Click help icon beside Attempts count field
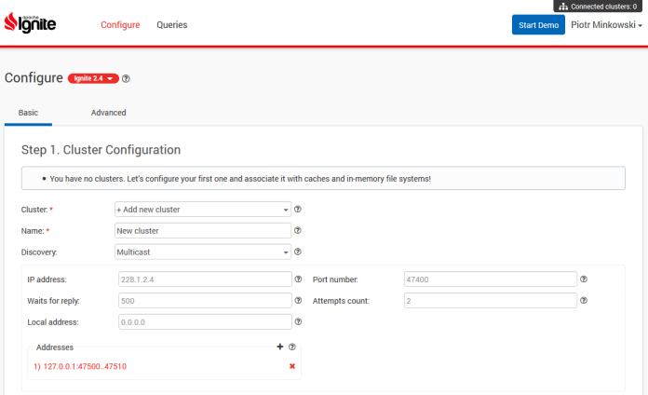Viewport: 648px width, 395px height. tap(584, 300)
